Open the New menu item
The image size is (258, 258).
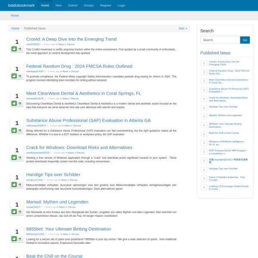pyautogui.click(x=58, y=6)
